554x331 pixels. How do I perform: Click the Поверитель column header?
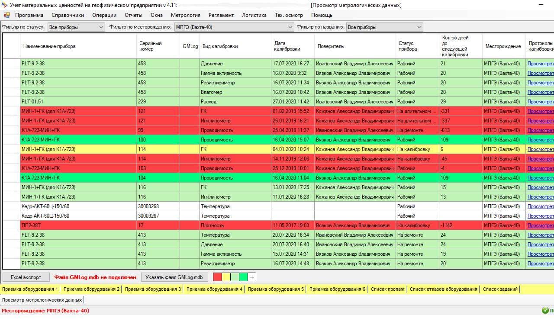point(355,46)
